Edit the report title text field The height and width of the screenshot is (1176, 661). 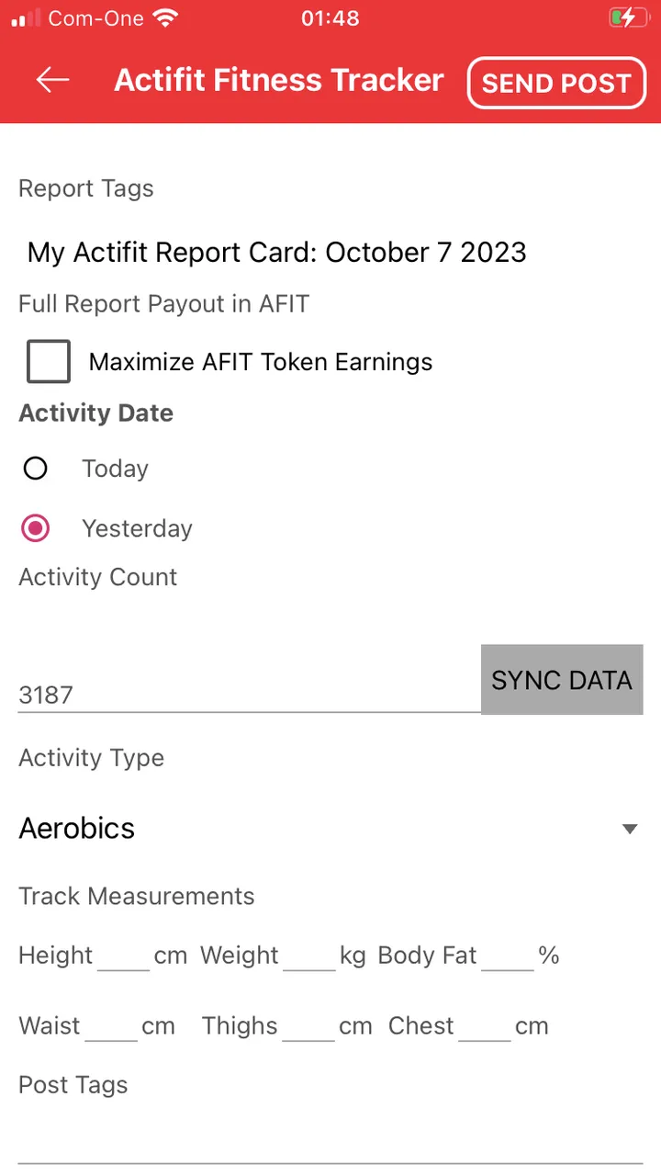click(x=277, y=253)
